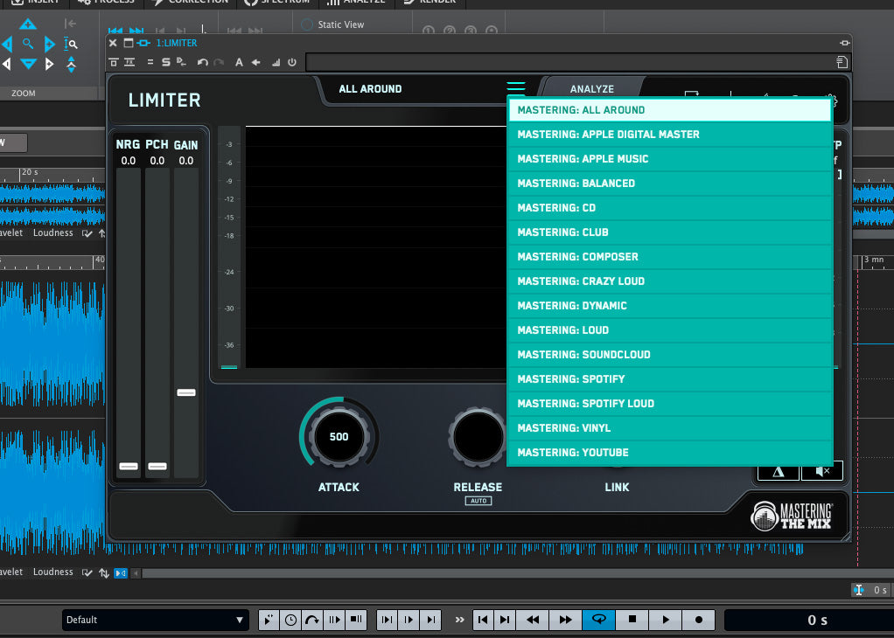This screenshot has width=894, height=638.
Task: Select the Mastering: Composer preset
Action: tap(670, 257)
